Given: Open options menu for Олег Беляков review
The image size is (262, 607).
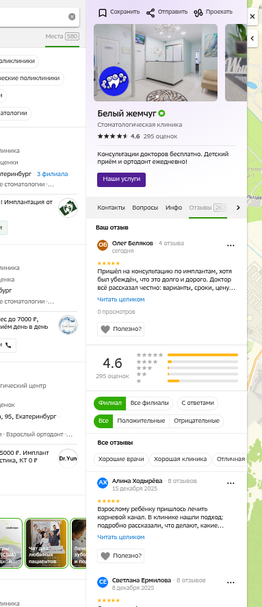Looking at the screenshot, I should coord(231,245).
